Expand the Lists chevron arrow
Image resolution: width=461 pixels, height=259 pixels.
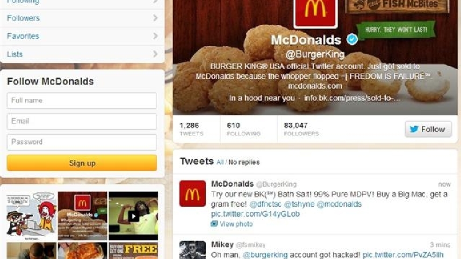[155, 54]
